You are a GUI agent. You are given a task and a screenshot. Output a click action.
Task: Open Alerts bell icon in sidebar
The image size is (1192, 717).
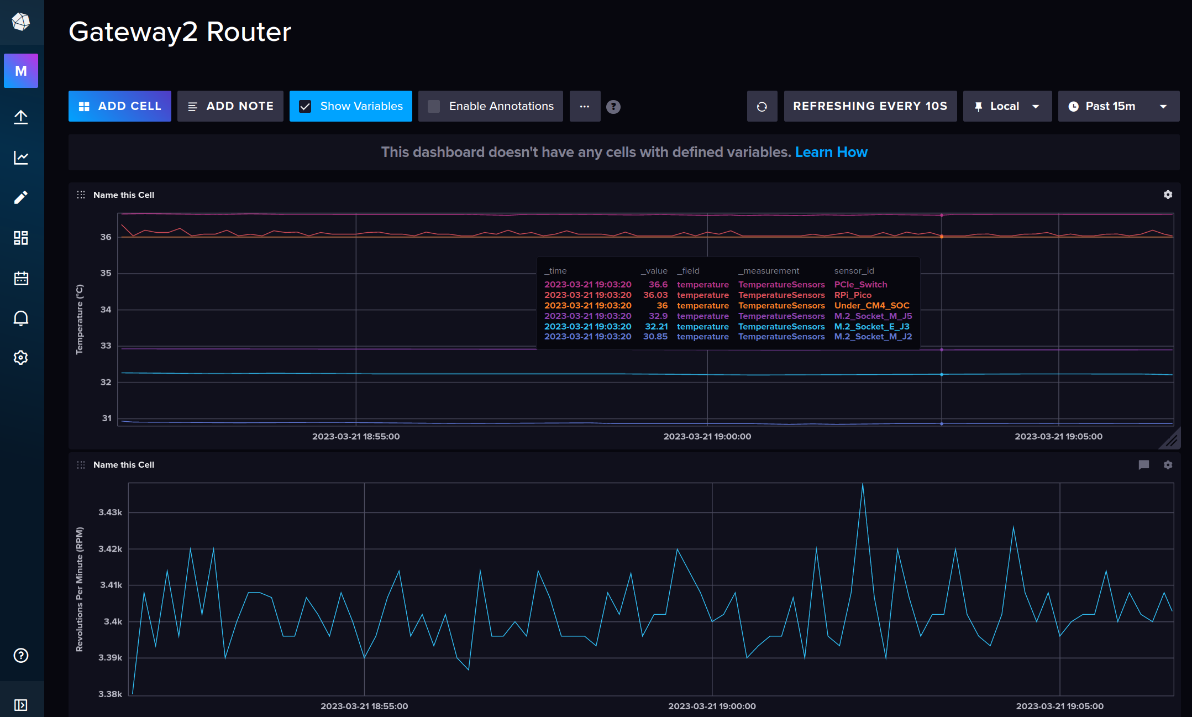(21, 318)
